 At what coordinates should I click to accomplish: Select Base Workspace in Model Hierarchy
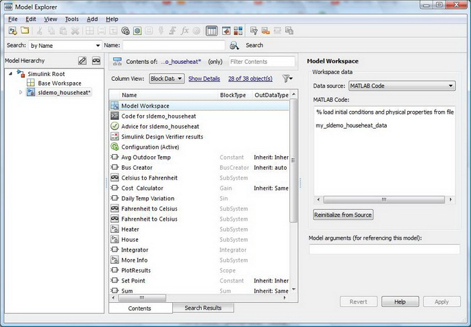(x=59, y=83)
